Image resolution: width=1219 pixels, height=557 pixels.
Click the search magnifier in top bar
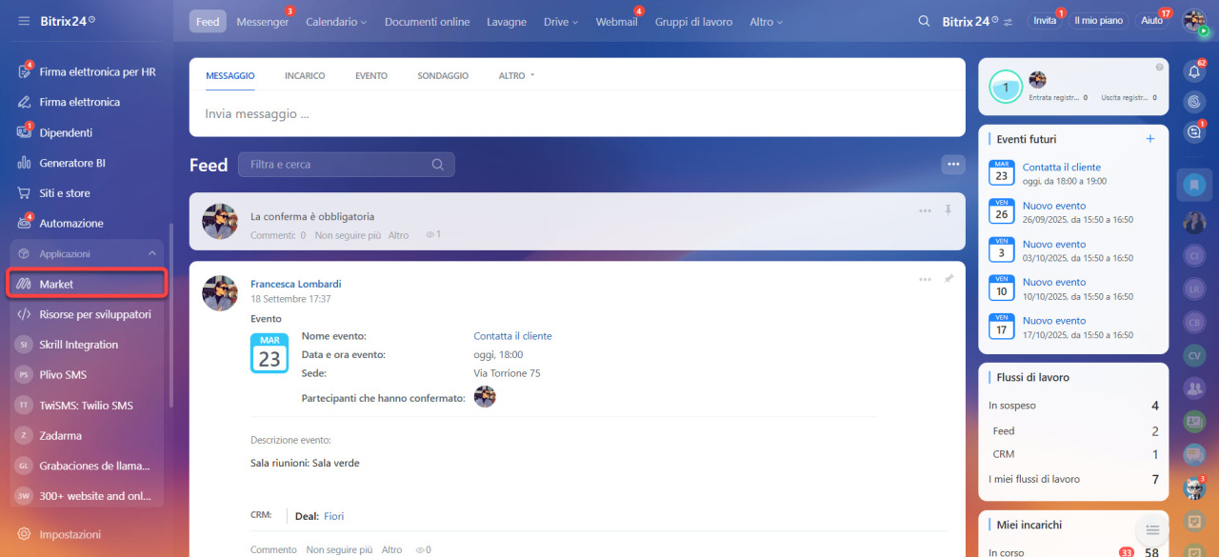point(923,21)
